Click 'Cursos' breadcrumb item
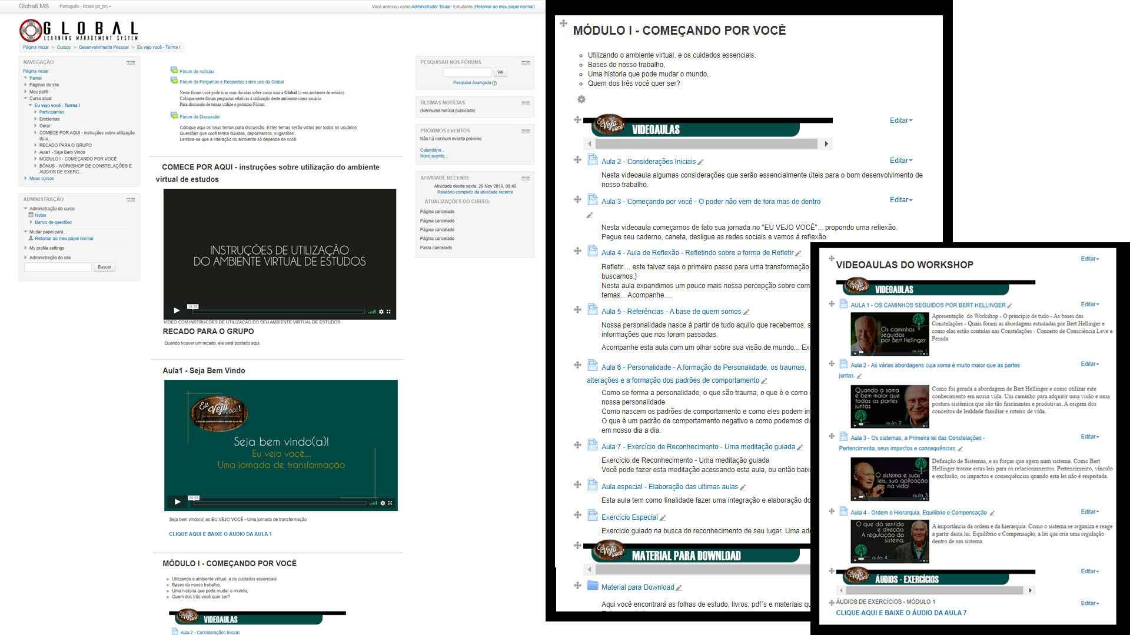Screen dimensions: 1130x635 (64, 47)
